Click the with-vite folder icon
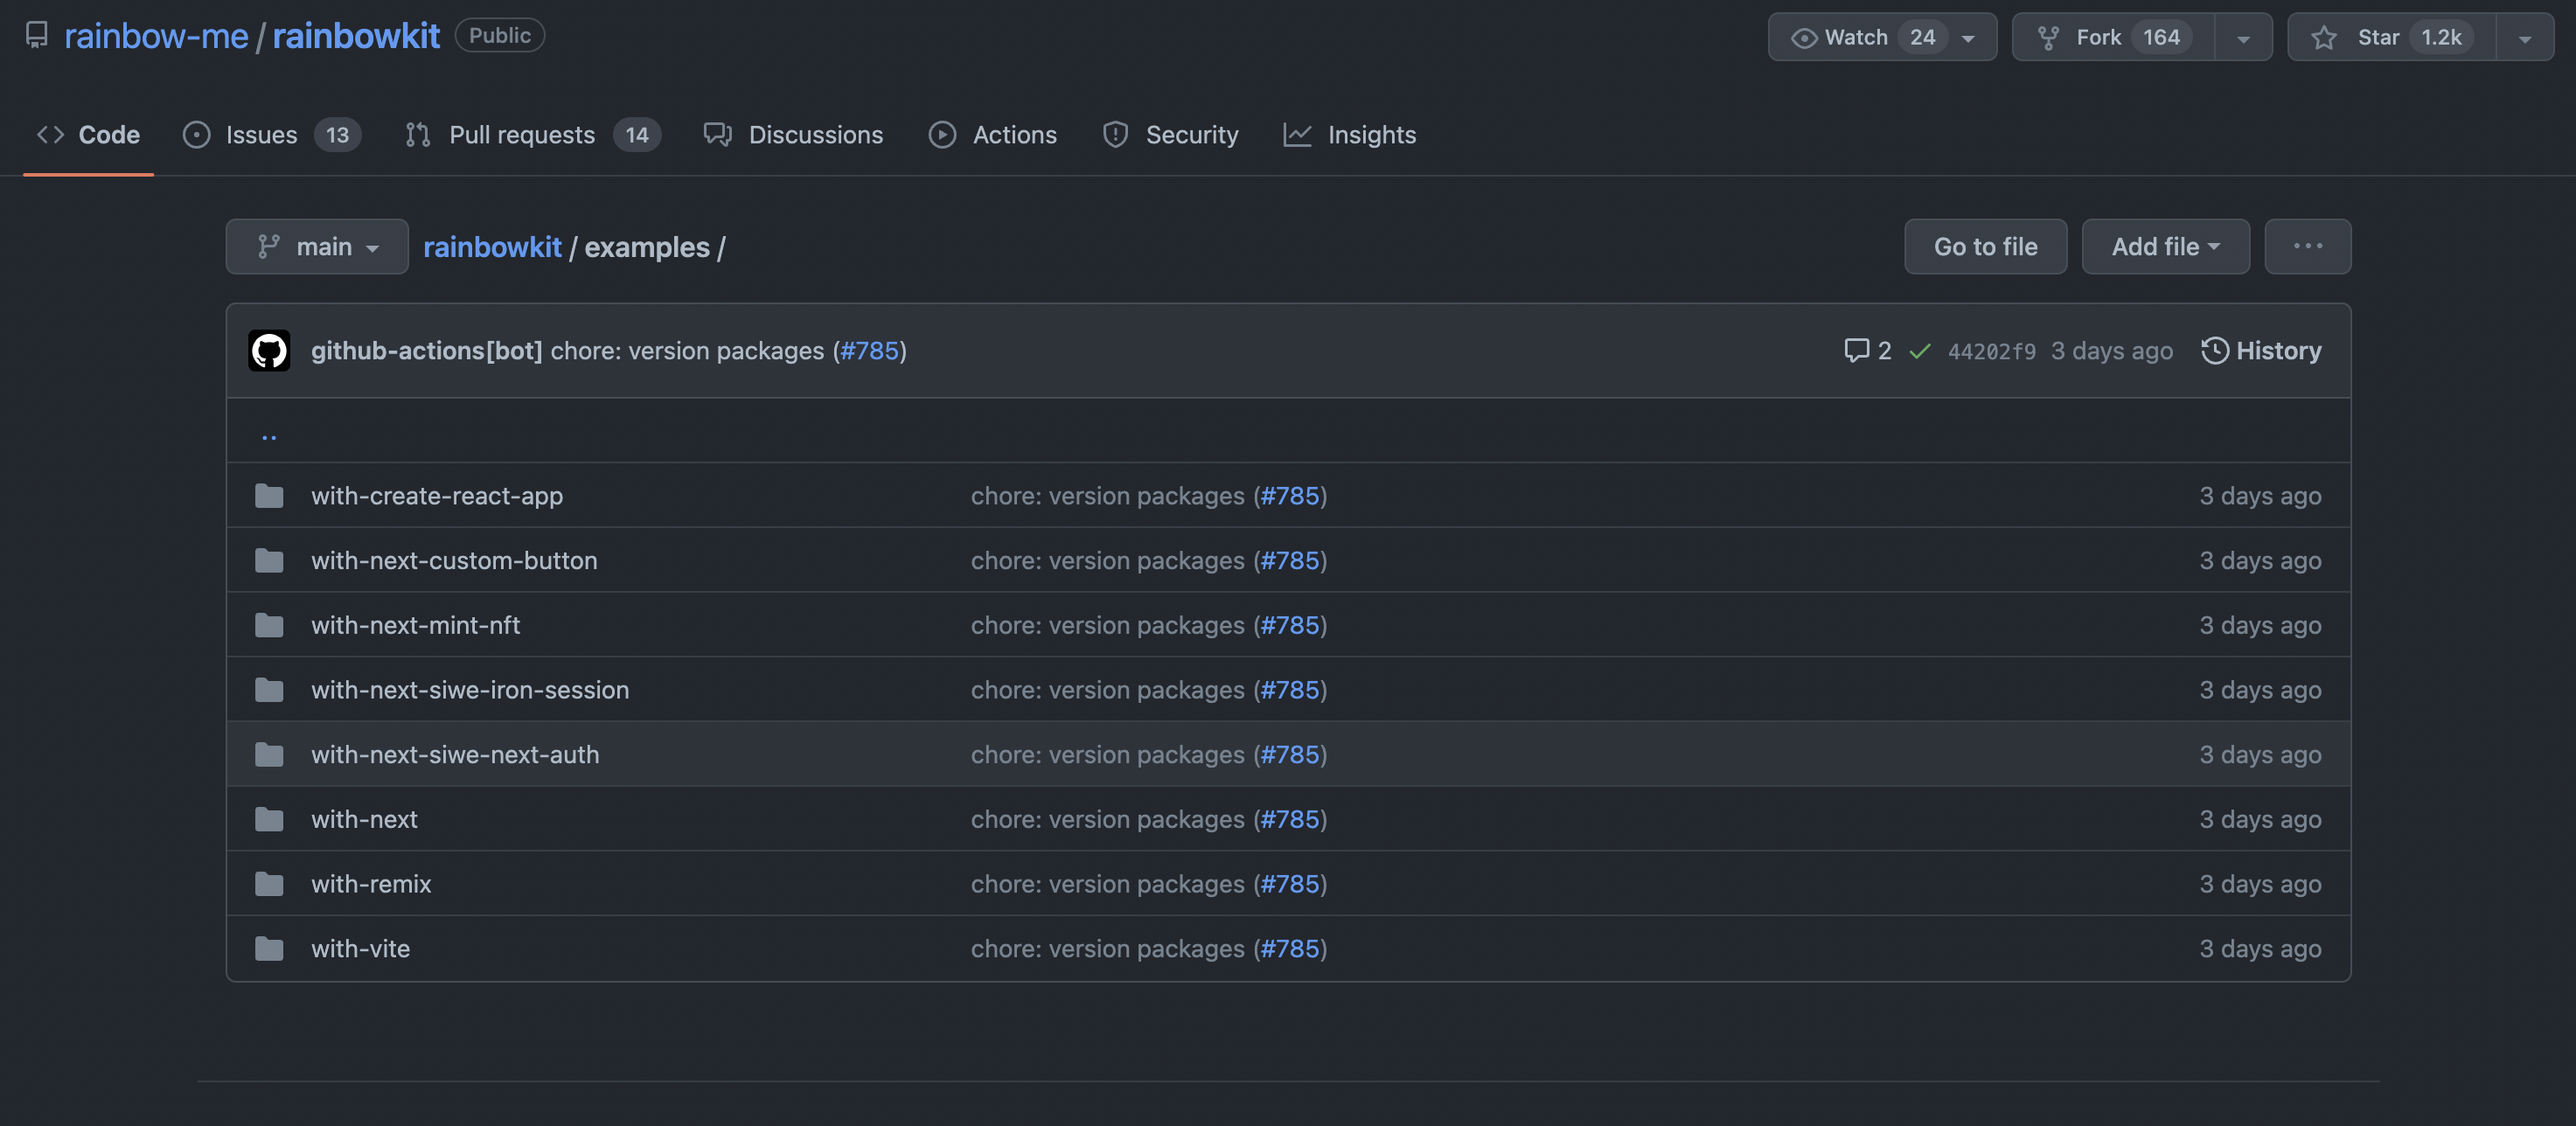 [x=269, y=948]
